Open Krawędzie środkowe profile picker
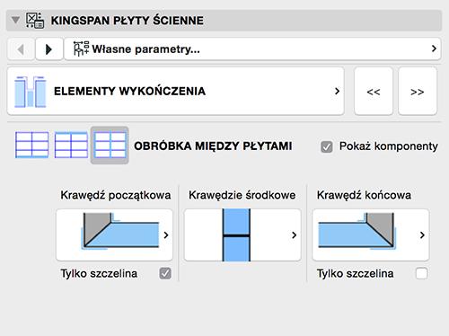The image size is (449, 336). (x=242, y=235)
